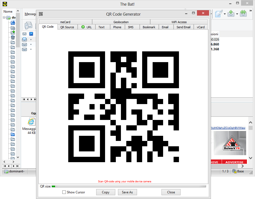
Task: Click the QR Code Generator window icon
Action: [41, 14]
